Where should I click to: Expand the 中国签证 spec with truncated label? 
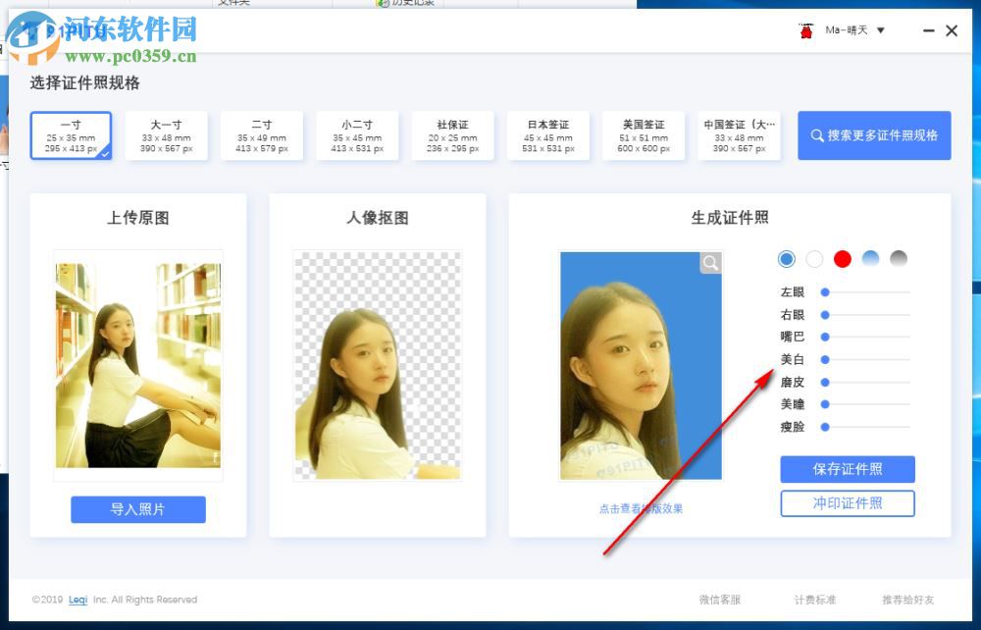[x=739, y=135]
